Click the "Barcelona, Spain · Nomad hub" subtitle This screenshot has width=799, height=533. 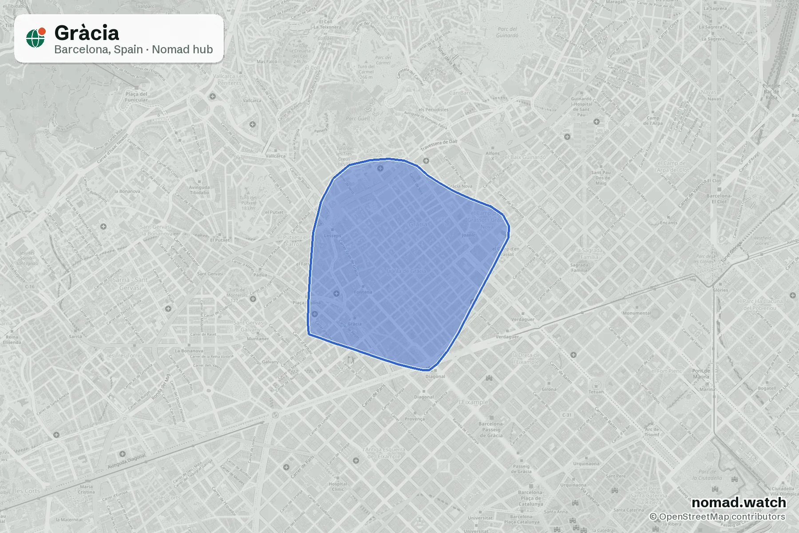(x=134, y=49)
